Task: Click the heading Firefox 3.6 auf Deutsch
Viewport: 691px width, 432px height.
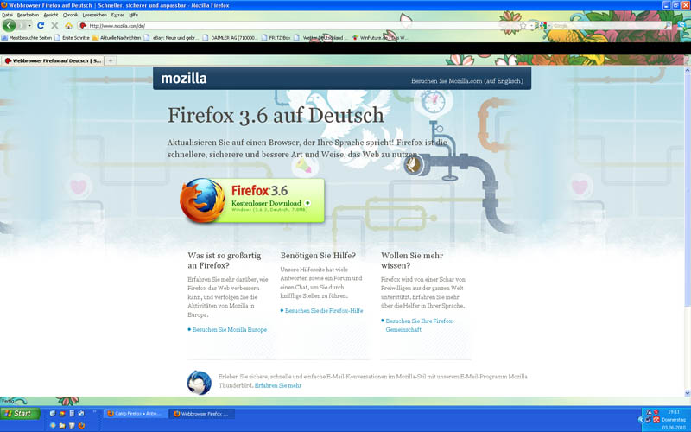Action: [276, 116]
